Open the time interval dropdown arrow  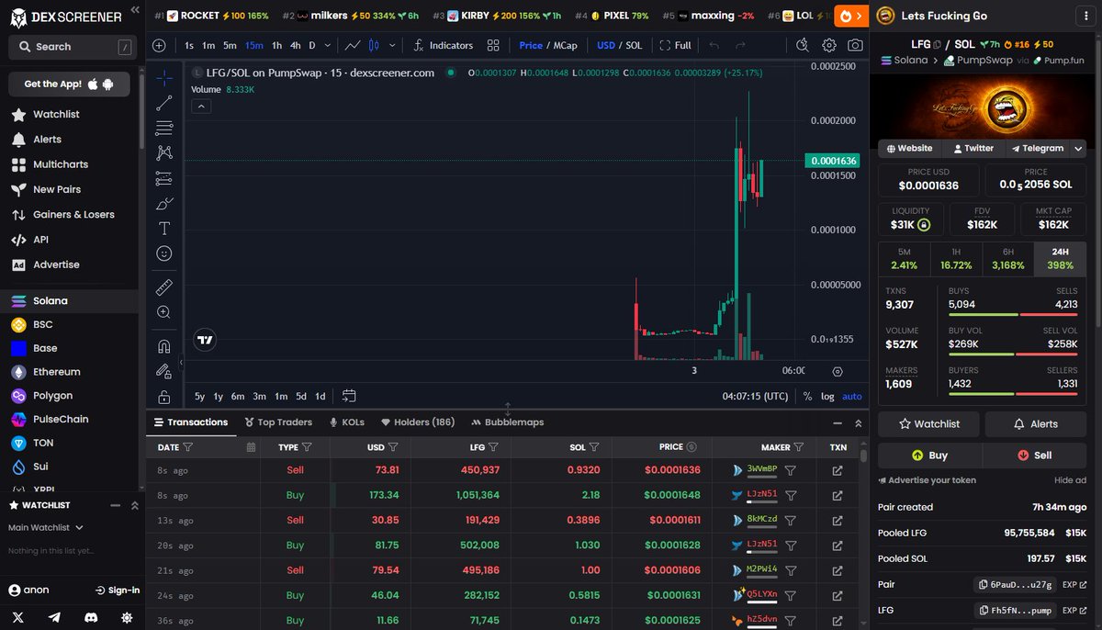click(x=326, y=45)
